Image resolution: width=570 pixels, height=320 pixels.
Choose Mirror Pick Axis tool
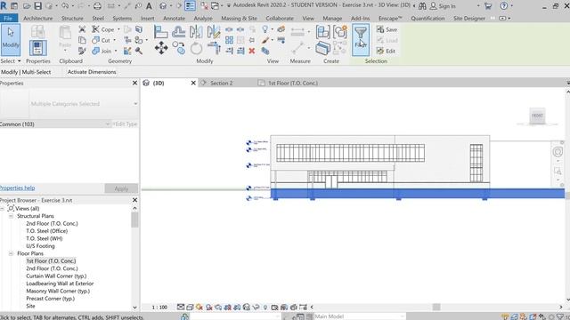[x=196, y=32]
